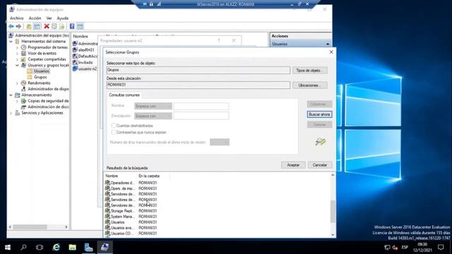This screenshot has height=254, width=452.
Task: Open the Archivo menu
Action: pyautogui.click(x=17, y=18)
